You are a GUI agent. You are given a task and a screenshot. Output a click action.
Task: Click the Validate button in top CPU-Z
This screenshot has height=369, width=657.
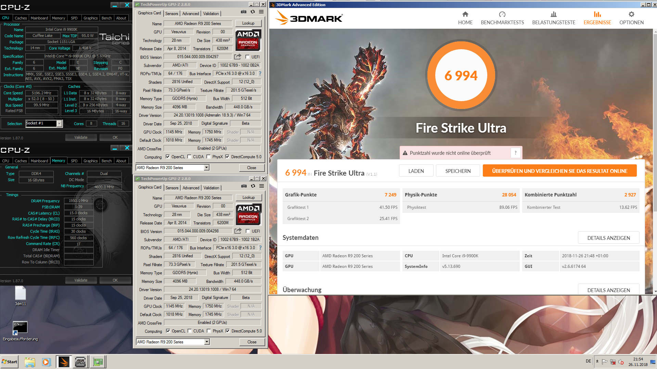click(x=81, y=137)
